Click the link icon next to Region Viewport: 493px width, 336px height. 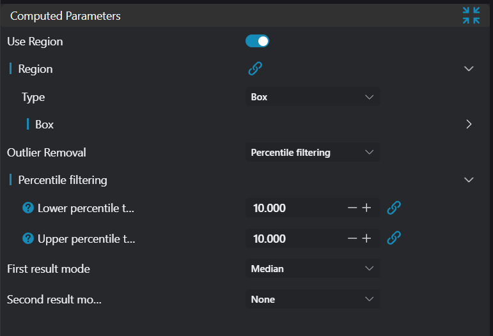coord(255,69)
